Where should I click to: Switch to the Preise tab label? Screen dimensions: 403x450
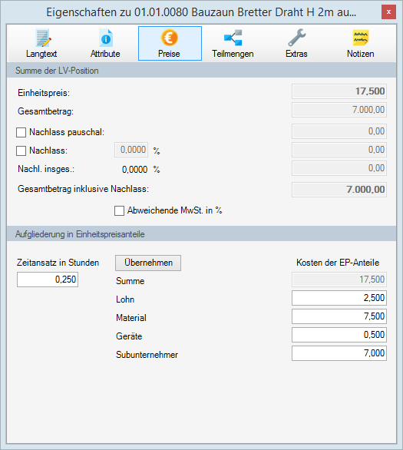coord(169,54)
